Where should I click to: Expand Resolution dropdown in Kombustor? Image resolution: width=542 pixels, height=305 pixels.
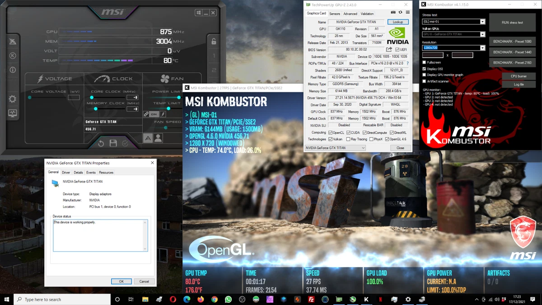click(x=482, y=48)
